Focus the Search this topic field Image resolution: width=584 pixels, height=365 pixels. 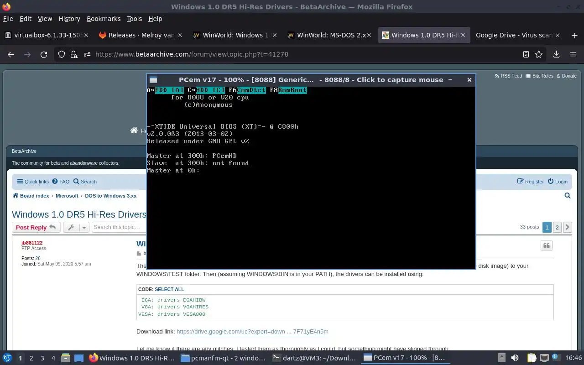click(119, 227)
